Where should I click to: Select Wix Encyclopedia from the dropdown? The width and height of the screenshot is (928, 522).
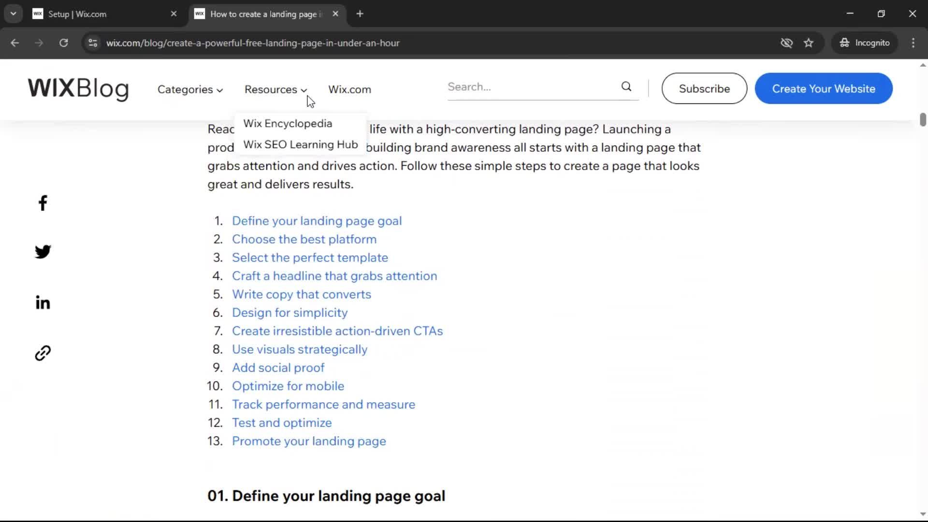click(288, 123)
